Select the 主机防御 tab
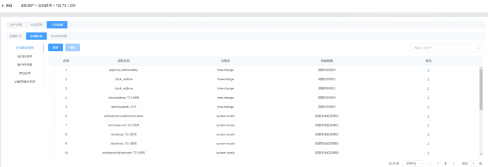This screenshot has height=167, width=488. [x=57, y=25]
